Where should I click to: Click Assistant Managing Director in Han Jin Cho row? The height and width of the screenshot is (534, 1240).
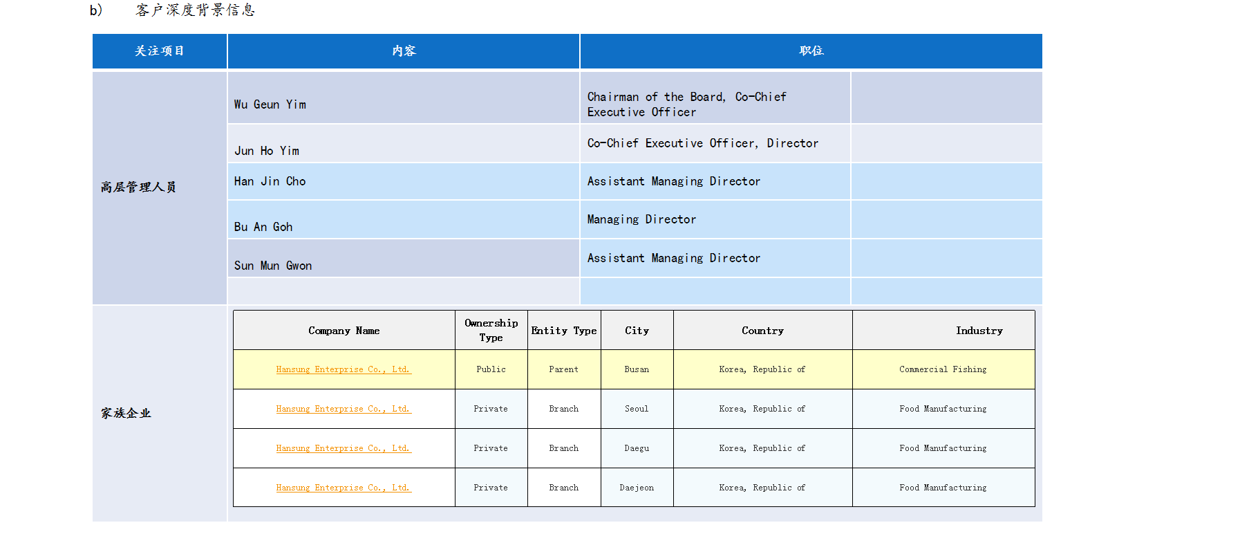pos(674,181)
